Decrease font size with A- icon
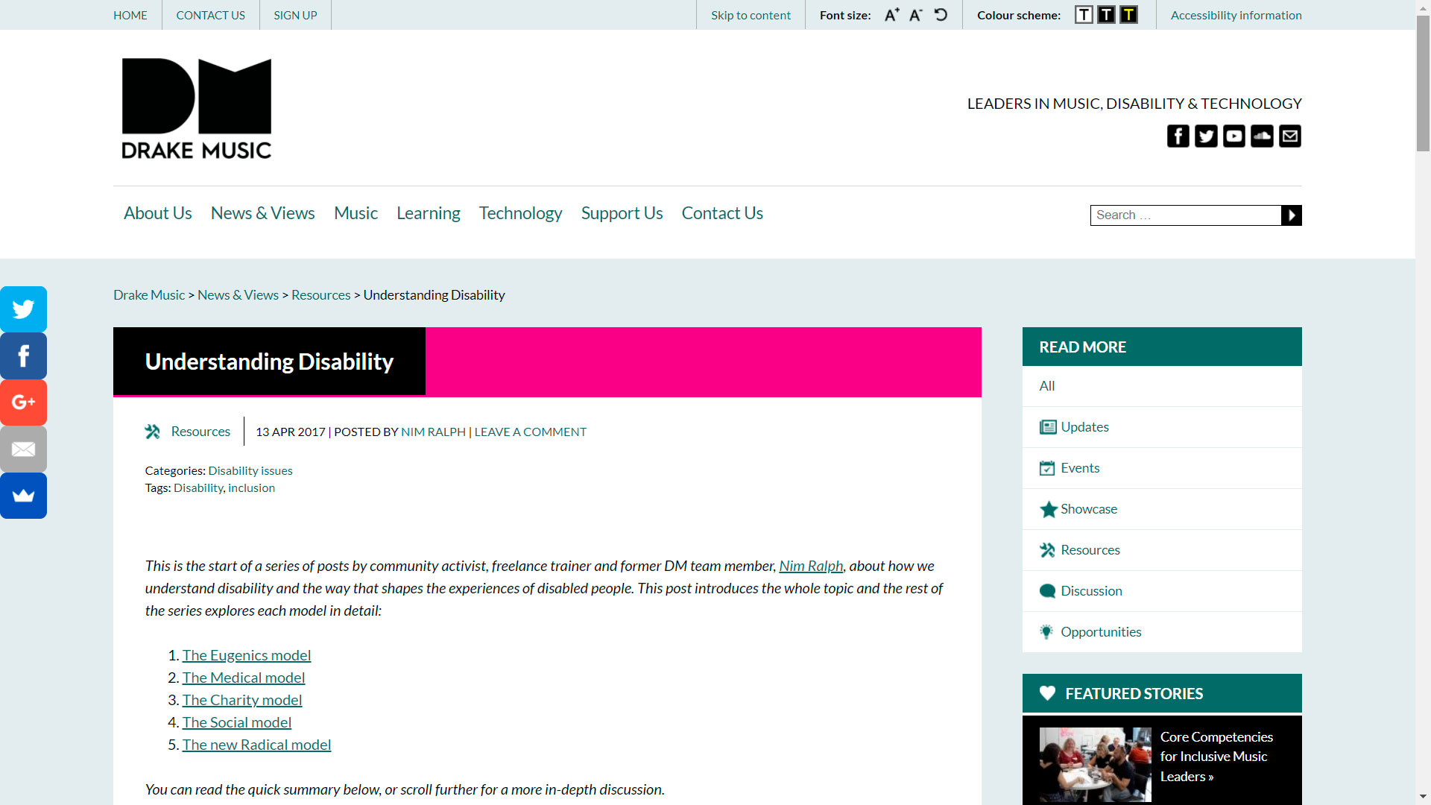The height and width of the screenshot is (805, 1431). point(916,15)
